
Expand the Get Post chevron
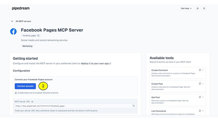[x=203, y=97]
